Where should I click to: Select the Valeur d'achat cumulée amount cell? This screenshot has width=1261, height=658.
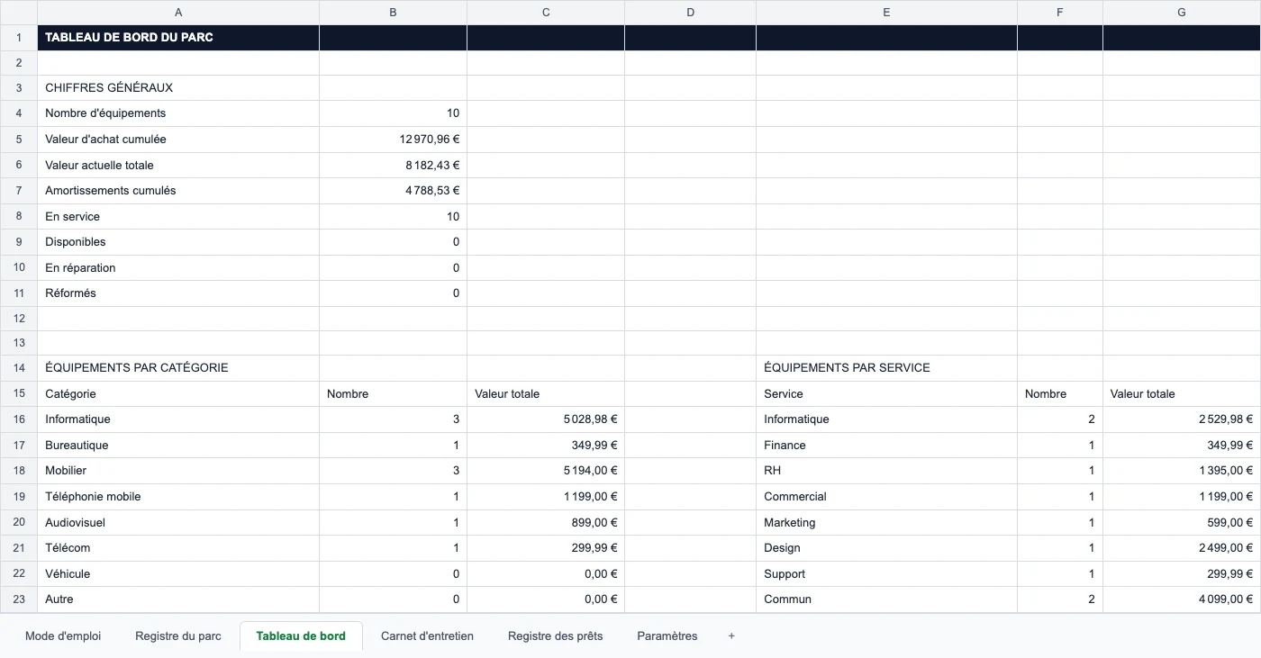click(x=393, y=140)
